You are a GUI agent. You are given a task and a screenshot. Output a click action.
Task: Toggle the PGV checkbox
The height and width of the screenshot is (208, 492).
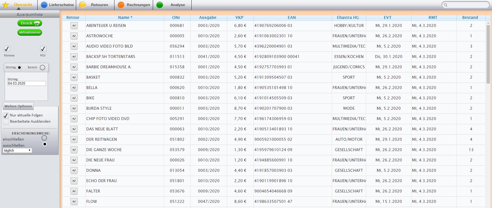coord(43,49)
